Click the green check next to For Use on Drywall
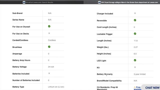Image resolution: width=160 pixels, height=90 pixels. click(49, 26)
